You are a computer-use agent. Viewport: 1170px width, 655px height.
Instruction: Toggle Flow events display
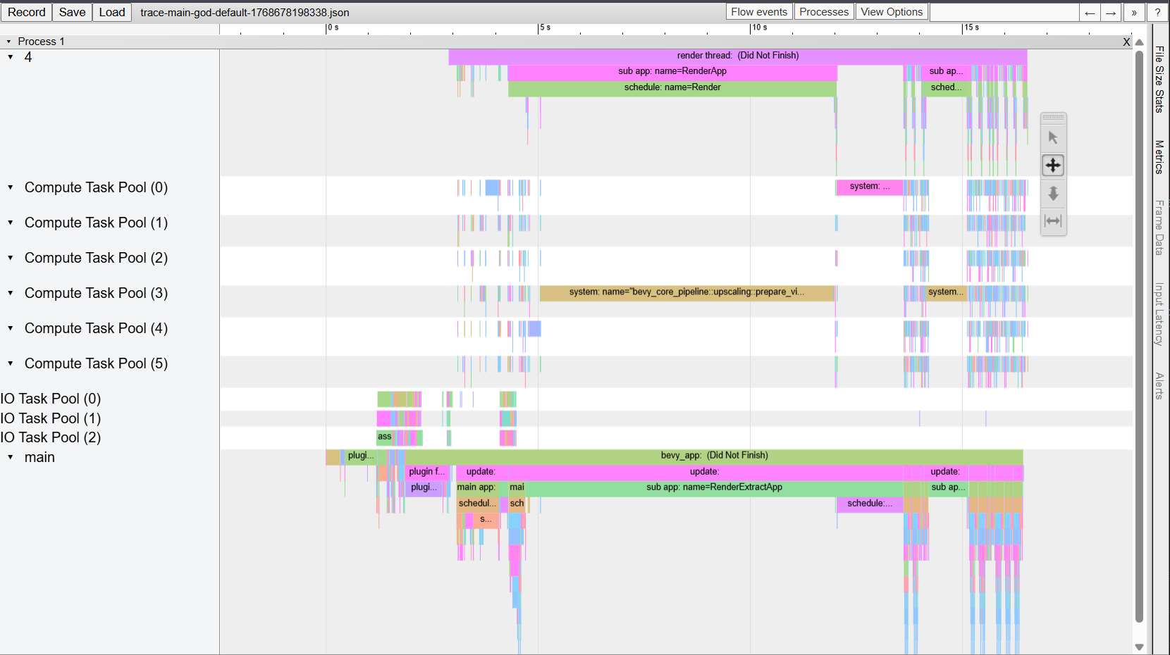click(x=759, y=12)
